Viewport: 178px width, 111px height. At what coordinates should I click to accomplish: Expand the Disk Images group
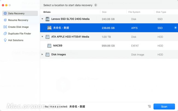(x=42, y=54)
